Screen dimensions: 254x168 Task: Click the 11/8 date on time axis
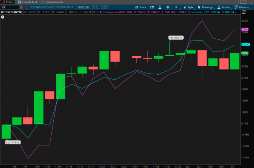tap(14, 167)
